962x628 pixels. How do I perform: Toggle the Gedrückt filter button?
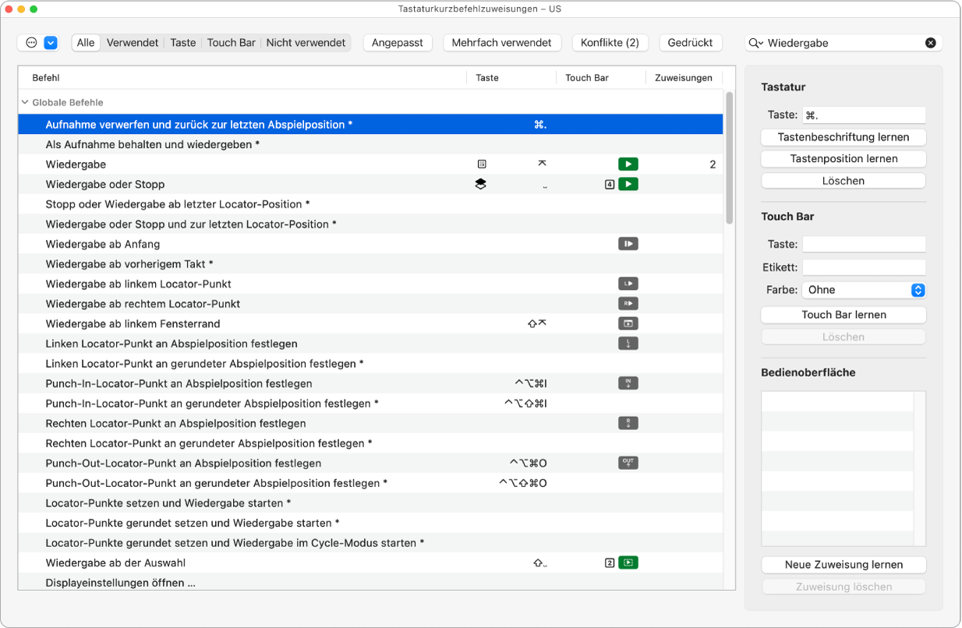point(690,43)
